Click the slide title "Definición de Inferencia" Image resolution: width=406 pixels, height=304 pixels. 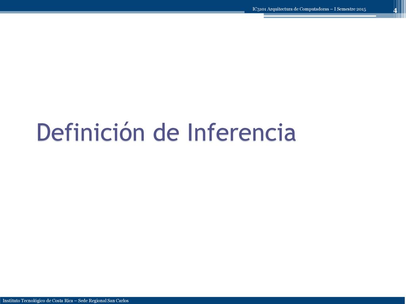167,132
